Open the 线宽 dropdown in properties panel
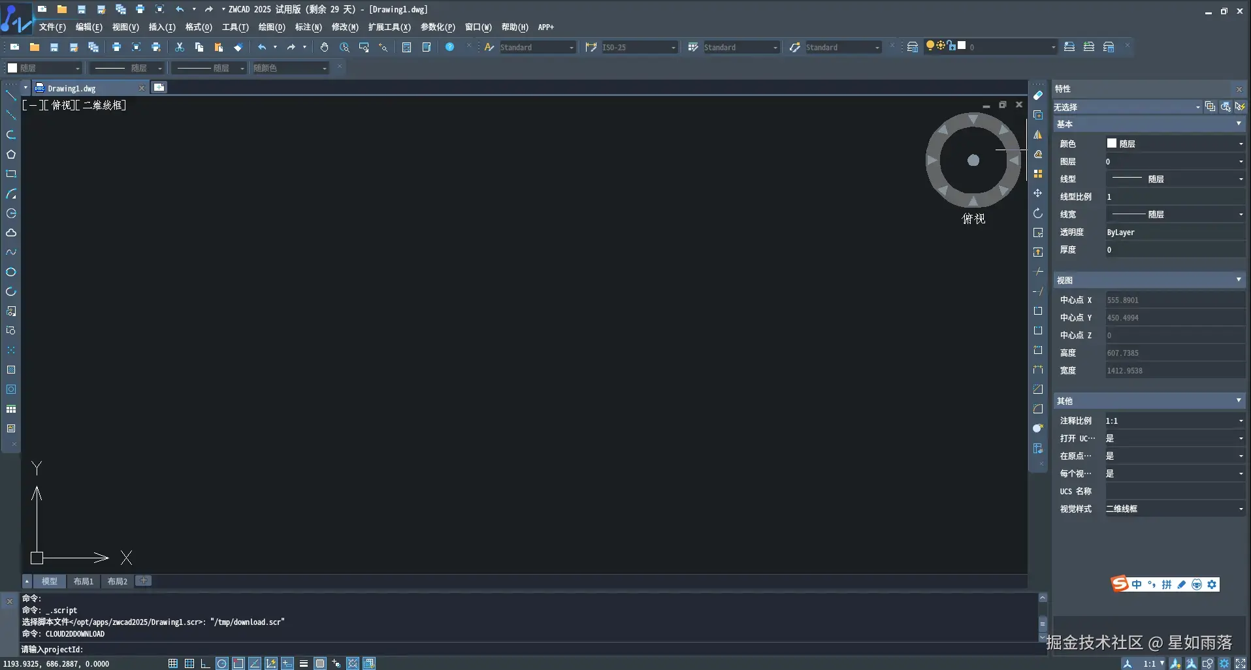Viewport: 1251px width, 670px height. 1175,214
